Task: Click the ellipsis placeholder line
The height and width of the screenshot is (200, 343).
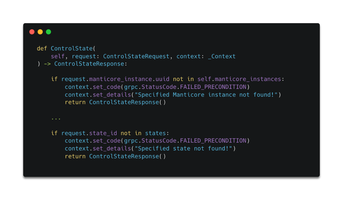Action: [56, 118]
